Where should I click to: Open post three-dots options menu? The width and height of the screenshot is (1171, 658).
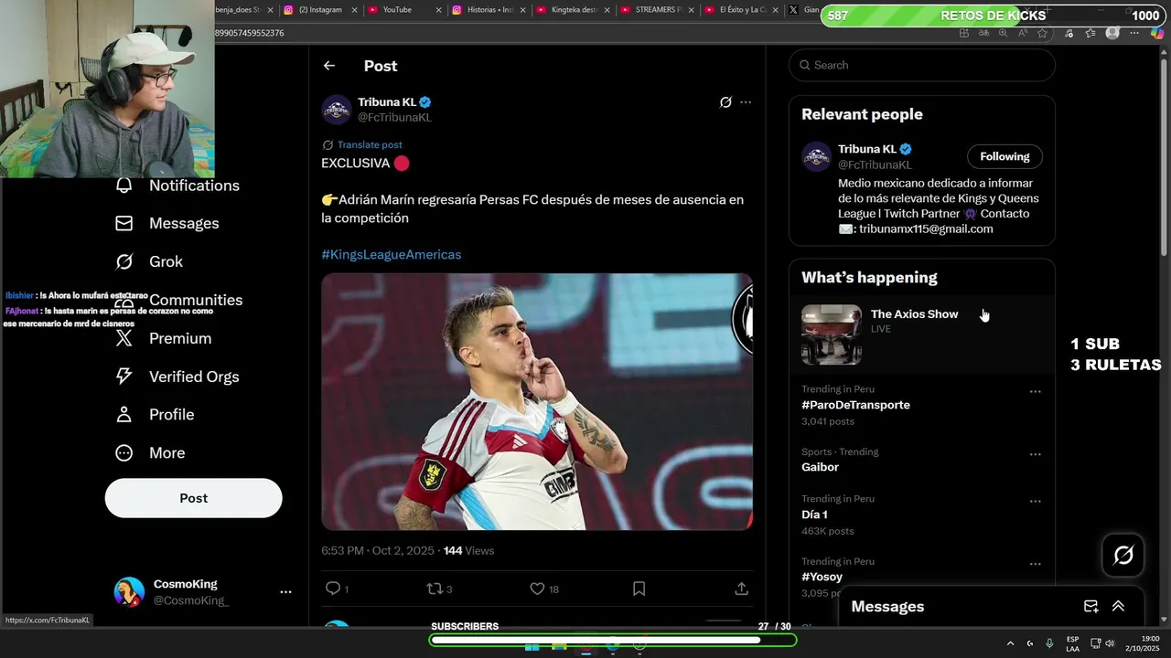click(746, 102)
